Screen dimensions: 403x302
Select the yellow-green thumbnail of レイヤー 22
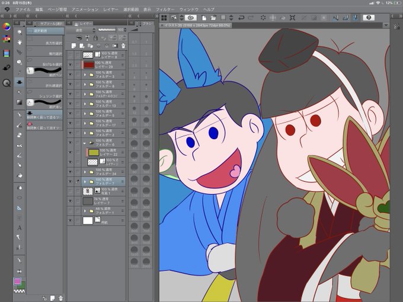point(93,153)
